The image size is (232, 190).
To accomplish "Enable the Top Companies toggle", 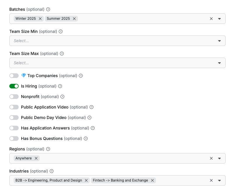I will pos(14,76).
